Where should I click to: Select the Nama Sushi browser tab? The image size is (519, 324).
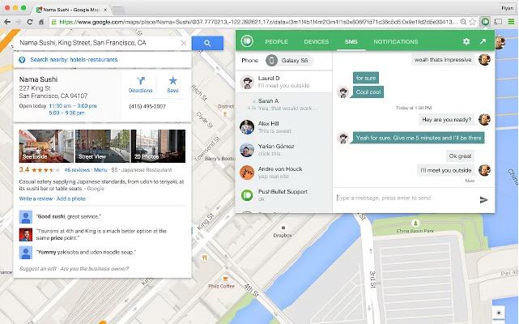pos(71,10)
